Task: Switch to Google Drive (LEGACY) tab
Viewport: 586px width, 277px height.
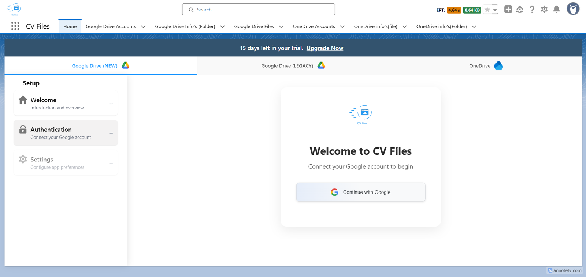Action: coord(293,66)
